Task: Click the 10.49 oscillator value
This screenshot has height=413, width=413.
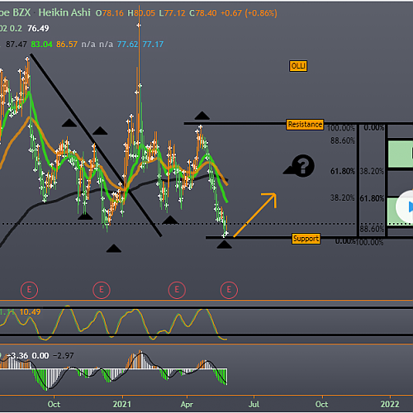Action: (x=30, y=312)
